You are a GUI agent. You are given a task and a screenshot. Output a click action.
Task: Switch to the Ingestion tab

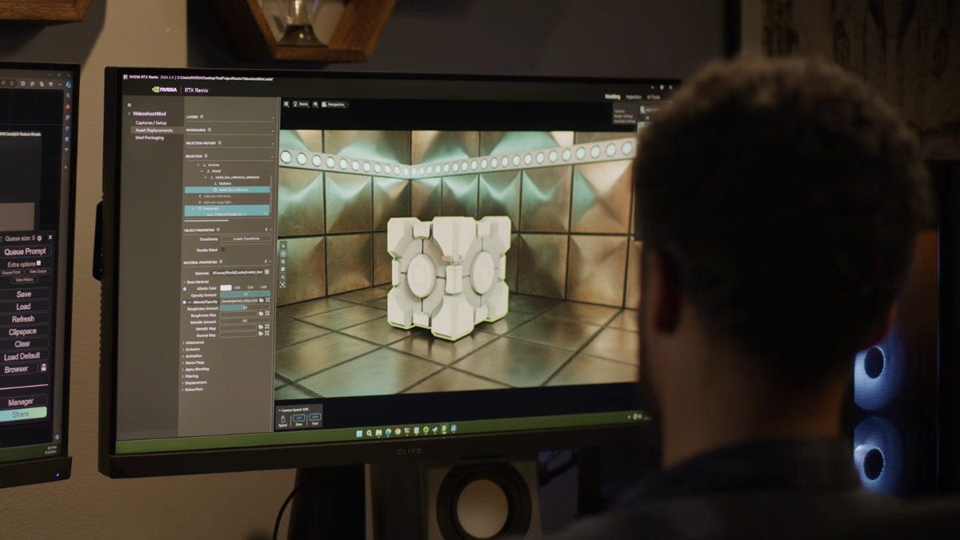coord(634,97)
